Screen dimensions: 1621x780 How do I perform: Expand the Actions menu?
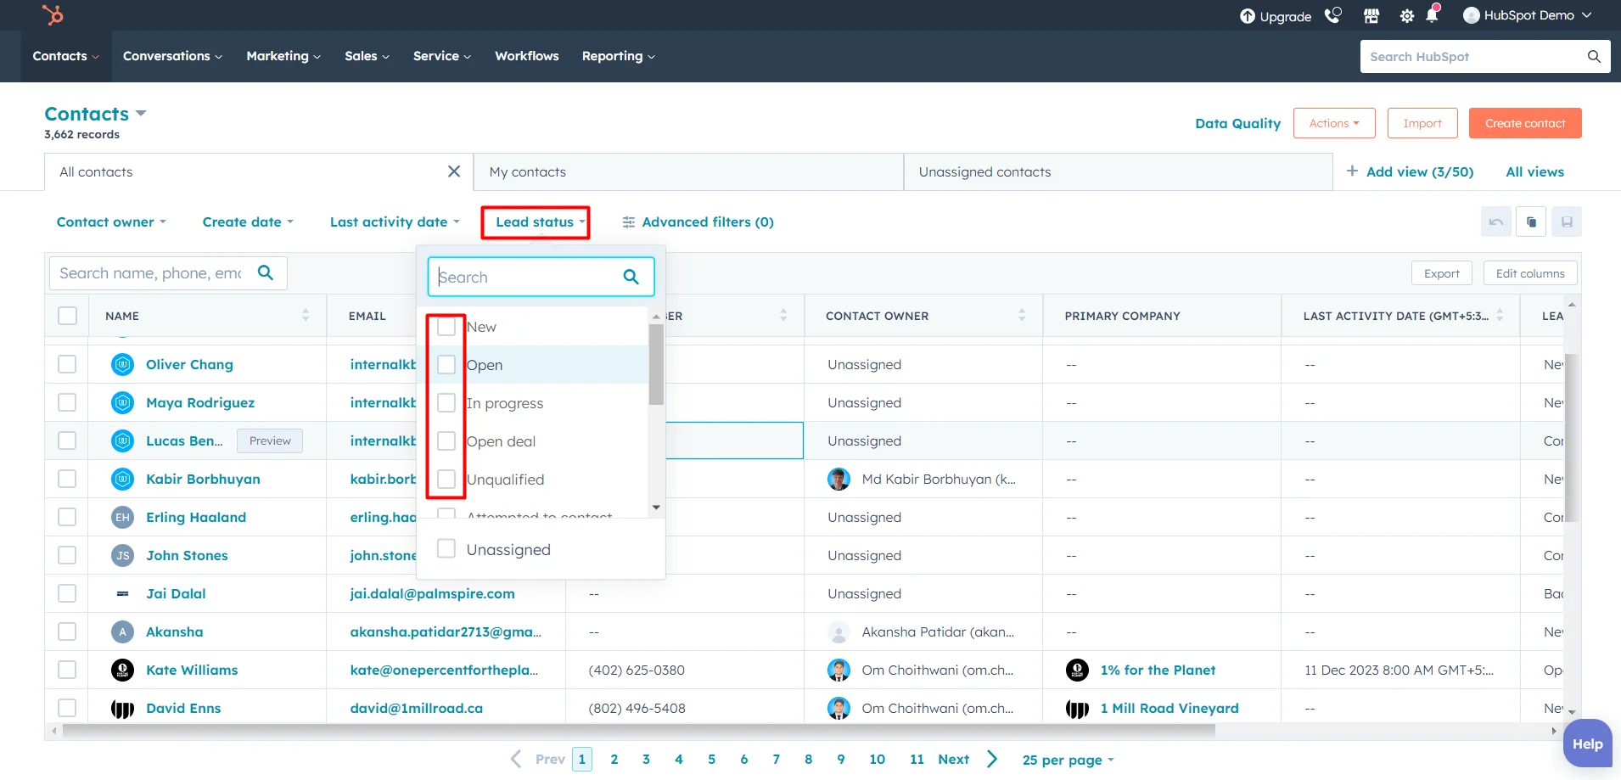pyautogui.click(x=1332, y=122)
